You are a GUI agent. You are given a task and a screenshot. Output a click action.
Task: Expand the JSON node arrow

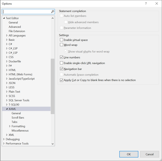pyautogui.click(x=7, y=83)
